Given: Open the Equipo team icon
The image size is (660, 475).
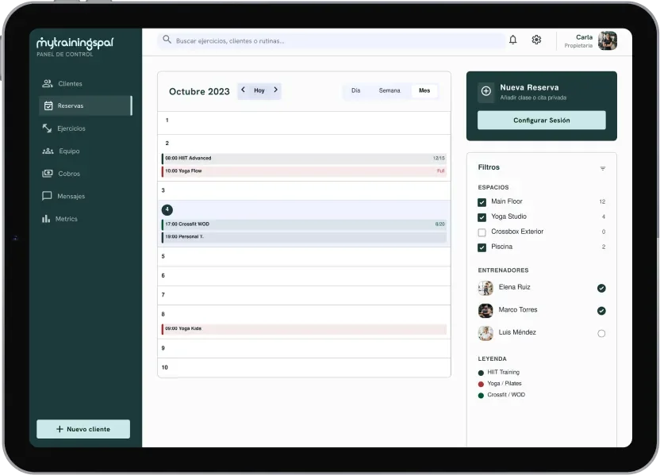Looking at the screenshot, I should point(48,151).
